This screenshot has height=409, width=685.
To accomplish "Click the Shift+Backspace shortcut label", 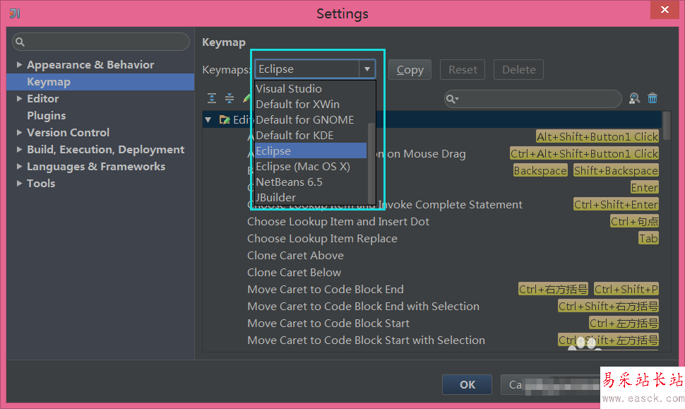I will (616, 171).
